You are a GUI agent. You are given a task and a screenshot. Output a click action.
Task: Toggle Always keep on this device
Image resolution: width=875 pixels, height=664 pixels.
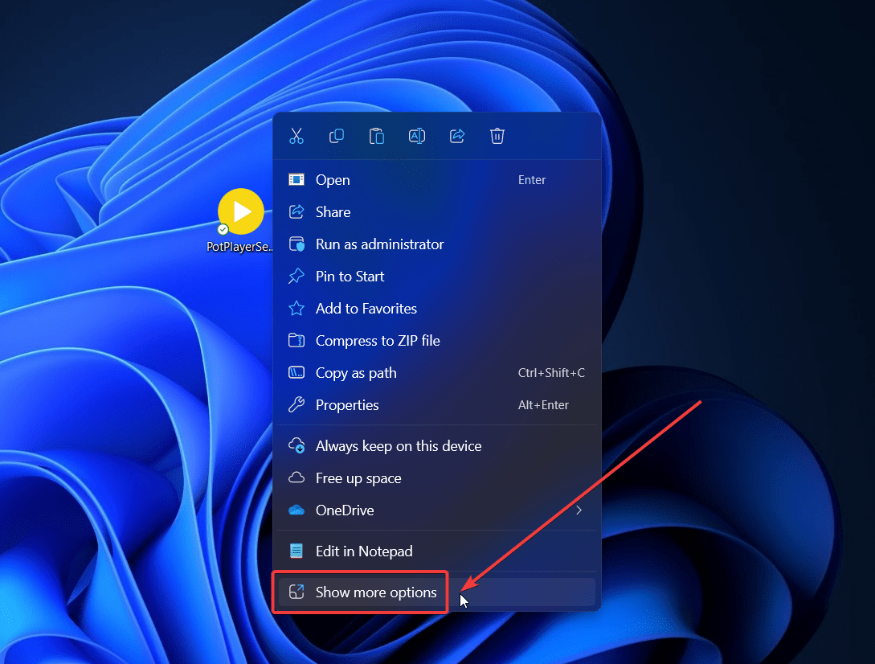tap(399, 445)
